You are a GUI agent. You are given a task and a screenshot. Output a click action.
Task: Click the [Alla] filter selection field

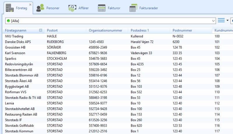click(111, 21)
